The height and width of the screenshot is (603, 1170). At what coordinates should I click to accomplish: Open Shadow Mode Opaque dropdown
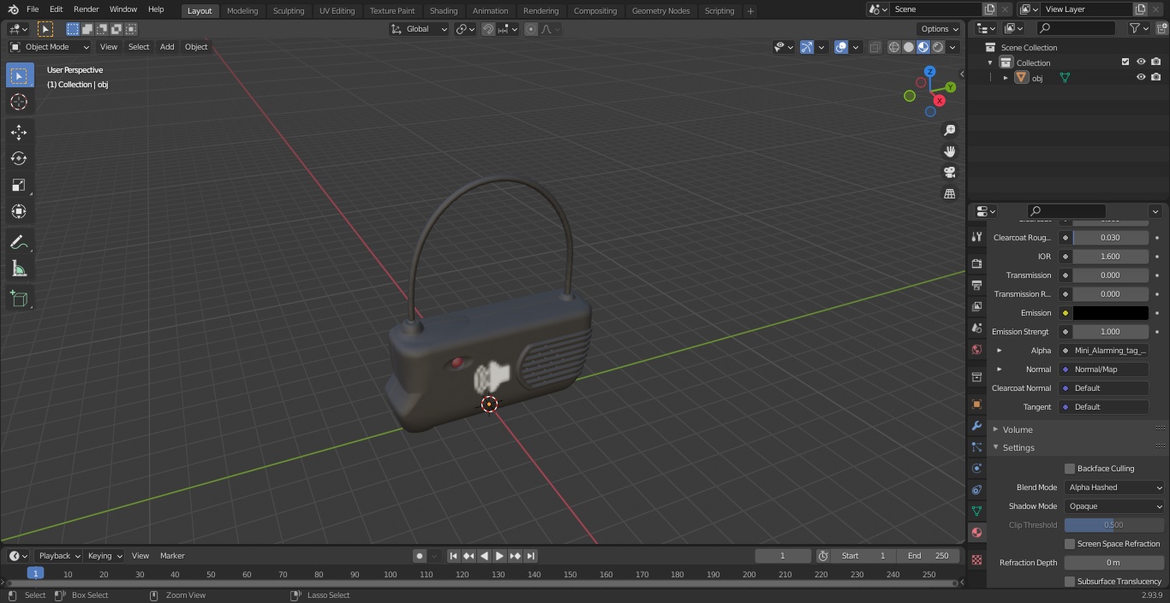pos(1115,506)
